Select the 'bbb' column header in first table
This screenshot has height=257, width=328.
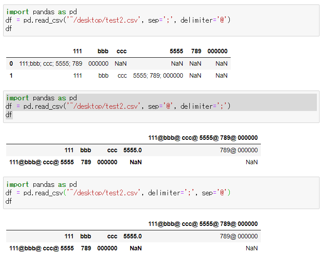pos(103,51)
